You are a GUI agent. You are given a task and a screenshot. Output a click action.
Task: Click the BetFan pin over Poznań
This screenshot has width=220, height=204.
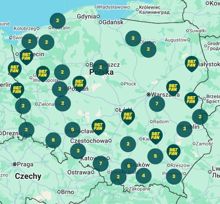tap(79, 84)
